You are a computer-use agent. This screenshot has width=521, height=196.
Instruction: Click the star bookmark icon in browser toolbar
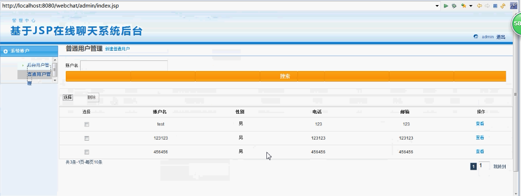pyautogui.click(x=463, y=6)
